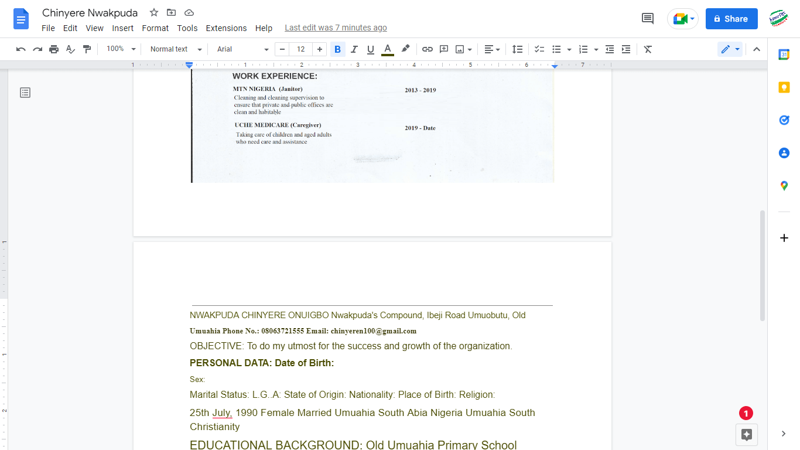Open the Format menu
This screenshot has width=800, height=450.
coord(155,28)
